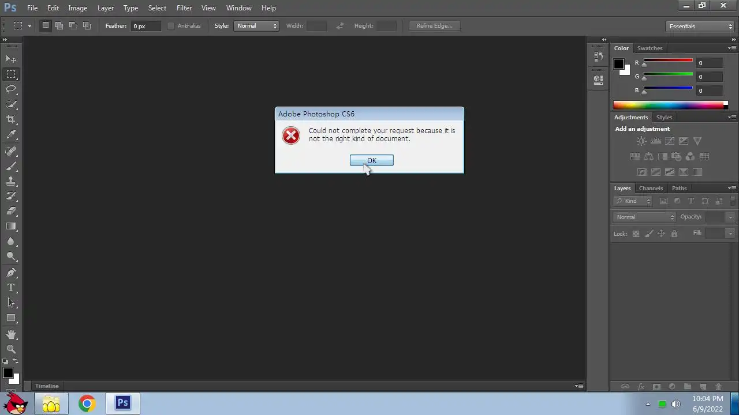
Task: Open the File menu
Action: (32, 8)
